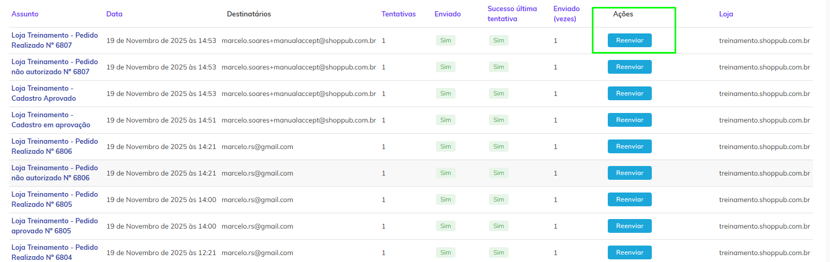Select the 14:51 date on Cadastro em aprovação
The width and height of the screenshot is (830, 262).
(x=161, y=120)
